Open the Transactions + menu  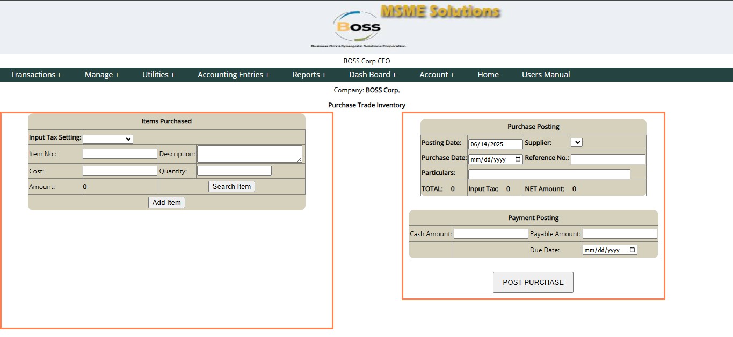(36, 75)
